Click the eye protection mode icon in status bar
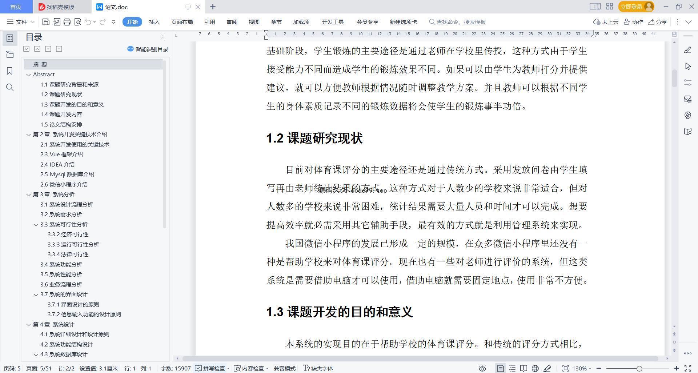698x373 pixels. coord(482,368)
